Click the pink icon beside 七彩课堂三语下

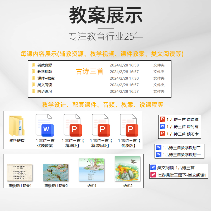[x=153, y=175]
